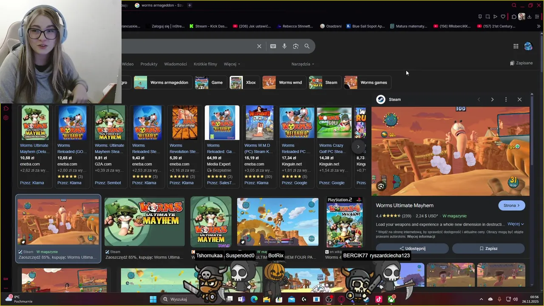The height and width of the screenshot is (306, 544).
Task: Open Worms Crazy Golf Kinguin product card
Action: click(334, 146)
